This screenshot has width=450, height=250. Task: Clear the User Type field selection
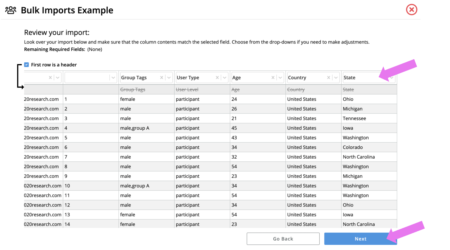tap(217, 78)
